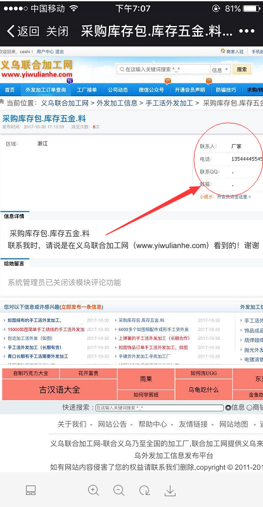Open footer link 网站地图
Image resolution: width=263 pixels, height=507 pixels.
click(x=234, y=424)
